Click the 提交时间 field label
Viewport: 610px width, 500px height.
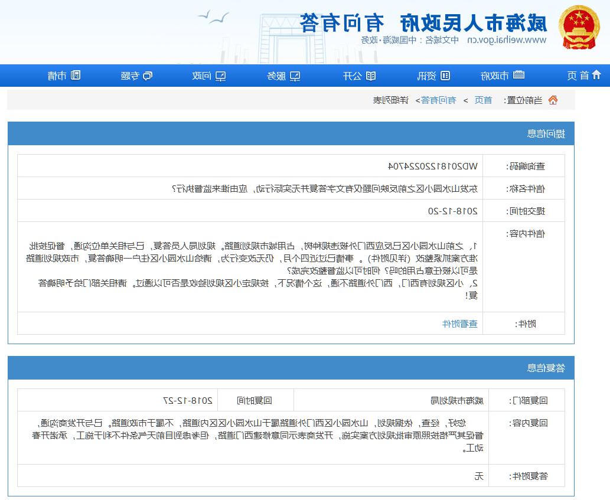pyautogui.click(x=526, y=211)
